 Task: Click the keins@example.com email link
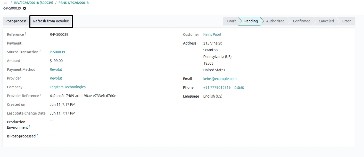point(220,79)
